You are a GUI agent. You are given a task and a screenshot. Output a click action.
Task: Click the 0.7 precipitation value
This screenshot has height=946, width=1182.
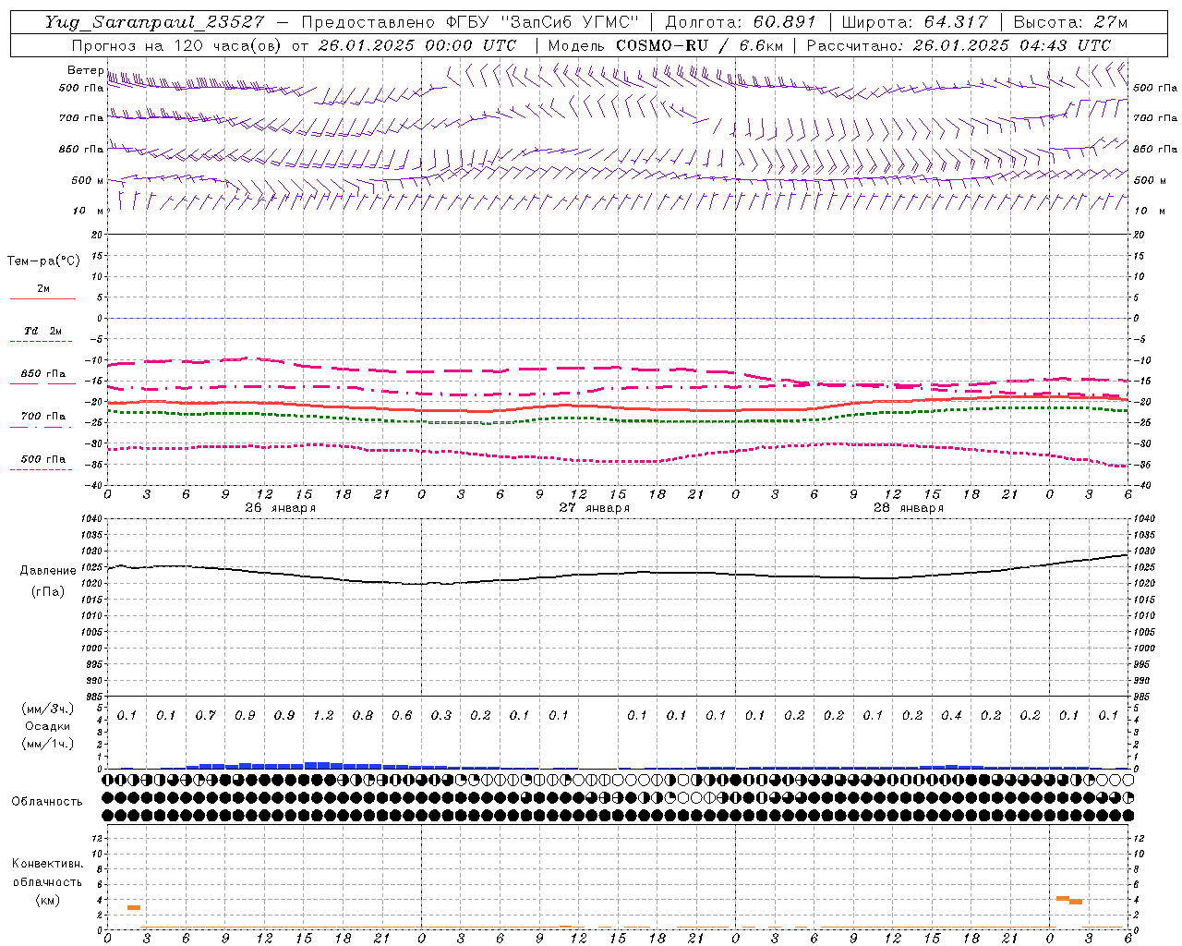pyautogui.click(x=205, y=716)
